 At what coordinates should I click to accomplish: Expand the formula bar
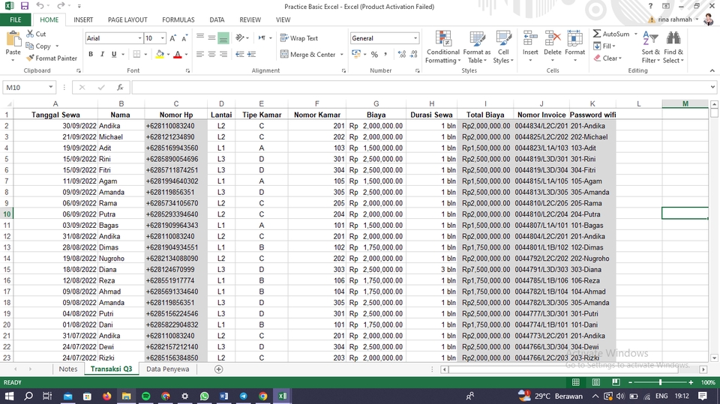[712, 87]
